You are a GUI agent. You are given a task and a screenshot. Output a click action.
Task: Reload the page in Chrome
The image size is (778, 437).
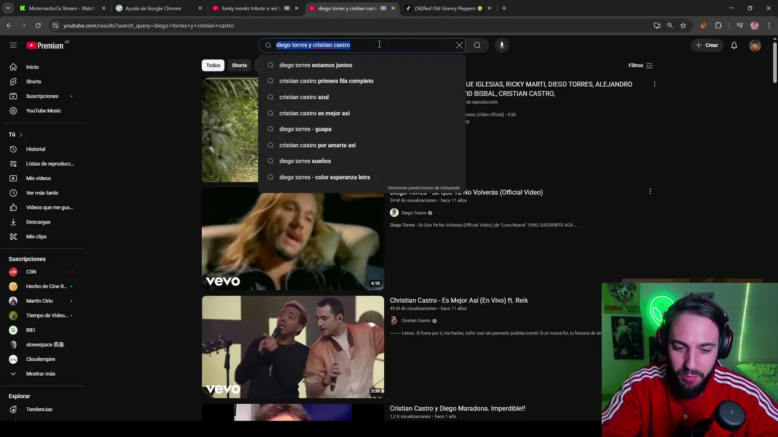click(x=38, y=25)
